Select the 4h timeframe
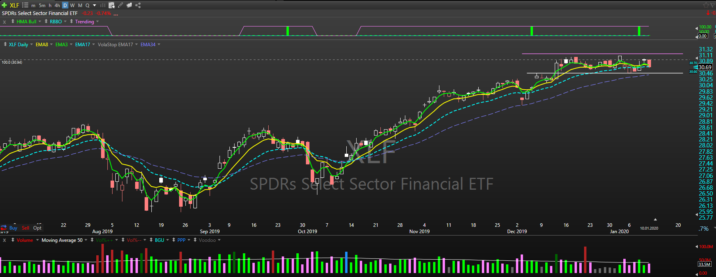Viewport: 716px width, 277px height. 57,5
